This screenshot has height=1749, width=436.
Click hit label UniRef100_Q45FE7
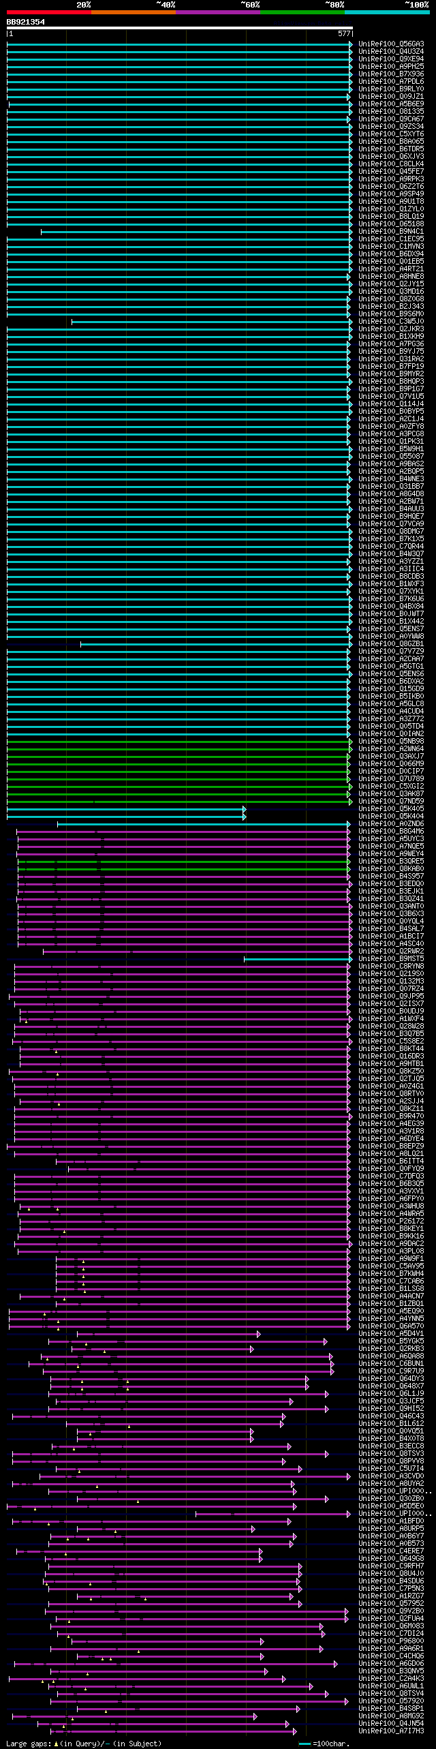(x=391, y=171)
